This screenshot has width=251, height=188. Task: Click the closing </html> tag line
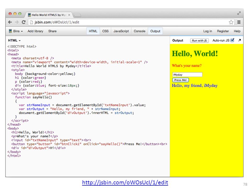pyautogui.click(x=14, y=156)
